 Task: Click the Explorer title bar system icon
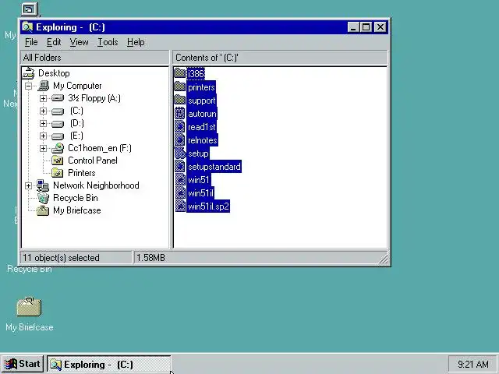click(27, 27)
